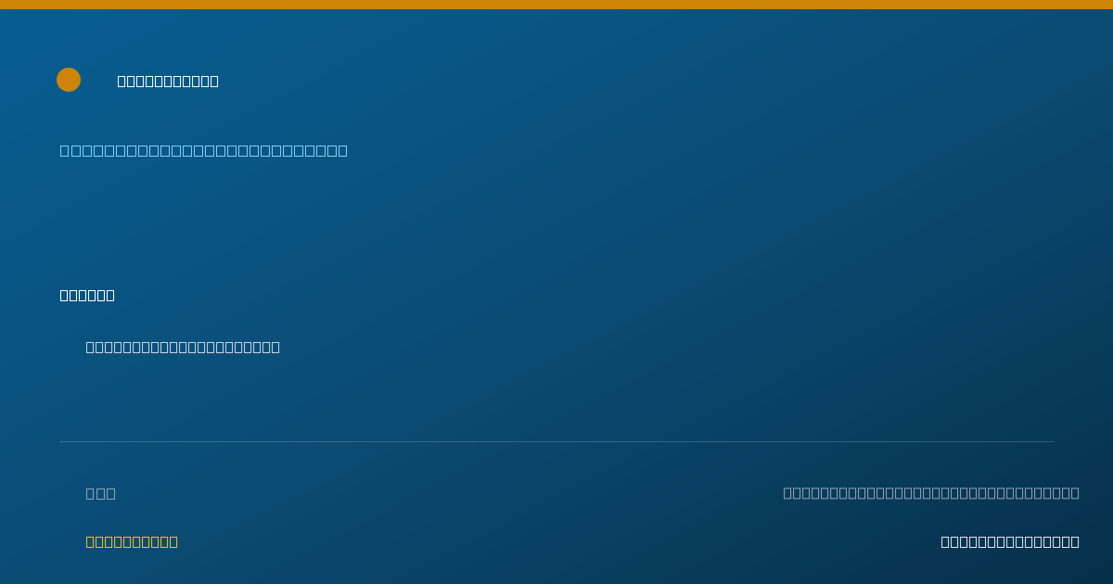Click the light blue subtitle line

click(x=204, y=150)
